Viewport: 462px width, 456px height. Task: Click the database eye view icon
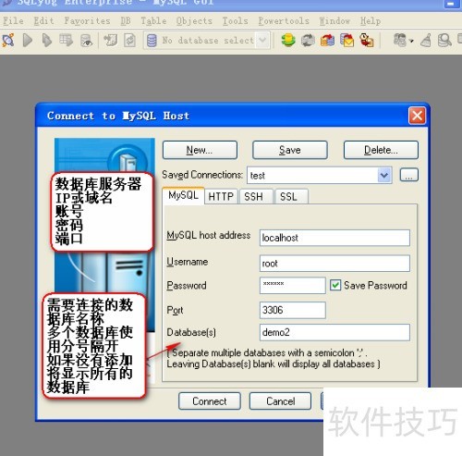click(86, 40)
